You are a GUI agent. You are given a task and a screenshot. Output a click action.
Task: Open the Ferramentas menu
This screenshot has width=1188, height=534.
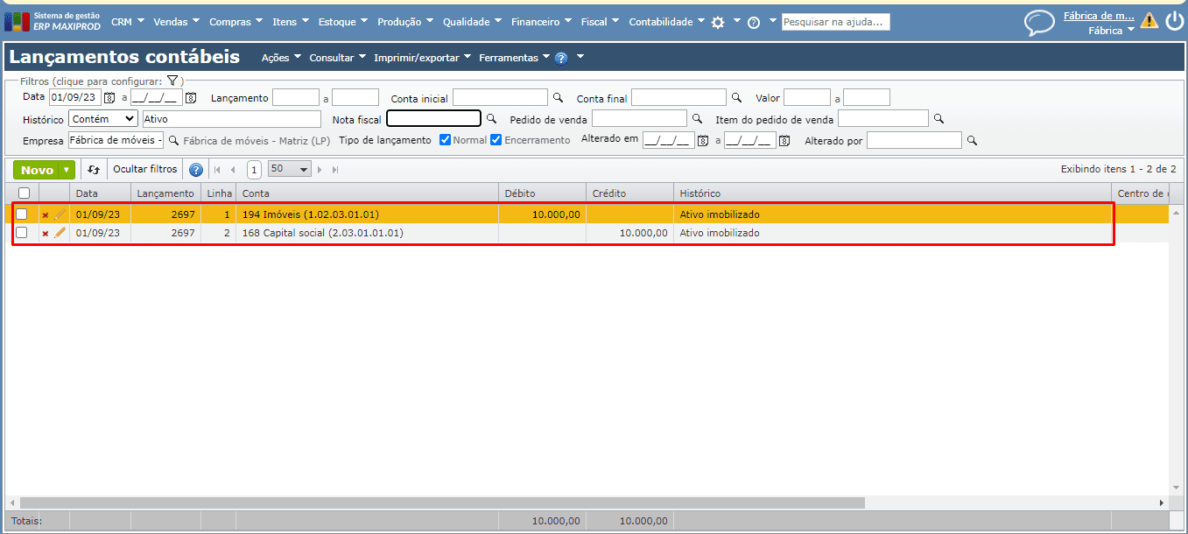pos(514,58)
